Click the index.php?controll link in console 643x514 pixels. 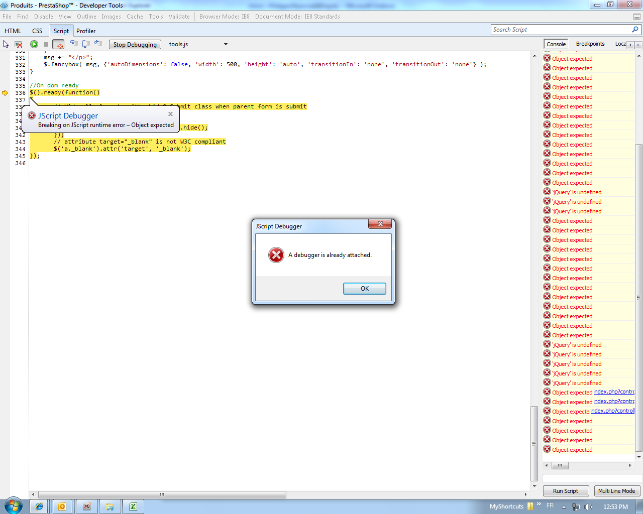pyautogui.click(x=612, y=411)
